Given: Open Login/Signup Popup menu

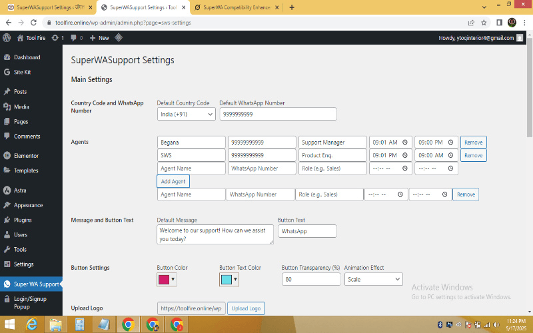Looking at the screenshot, I should (30, 302).
